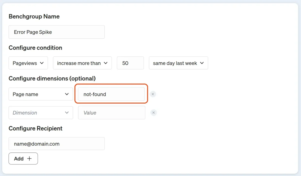Click the Add button
Viewport: 301px width, 176px height.
click(23, 158)
